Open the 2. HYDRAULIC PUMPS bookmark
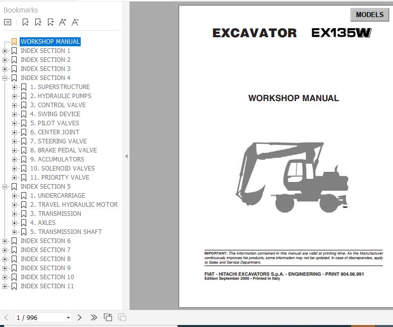 [61, 96]
